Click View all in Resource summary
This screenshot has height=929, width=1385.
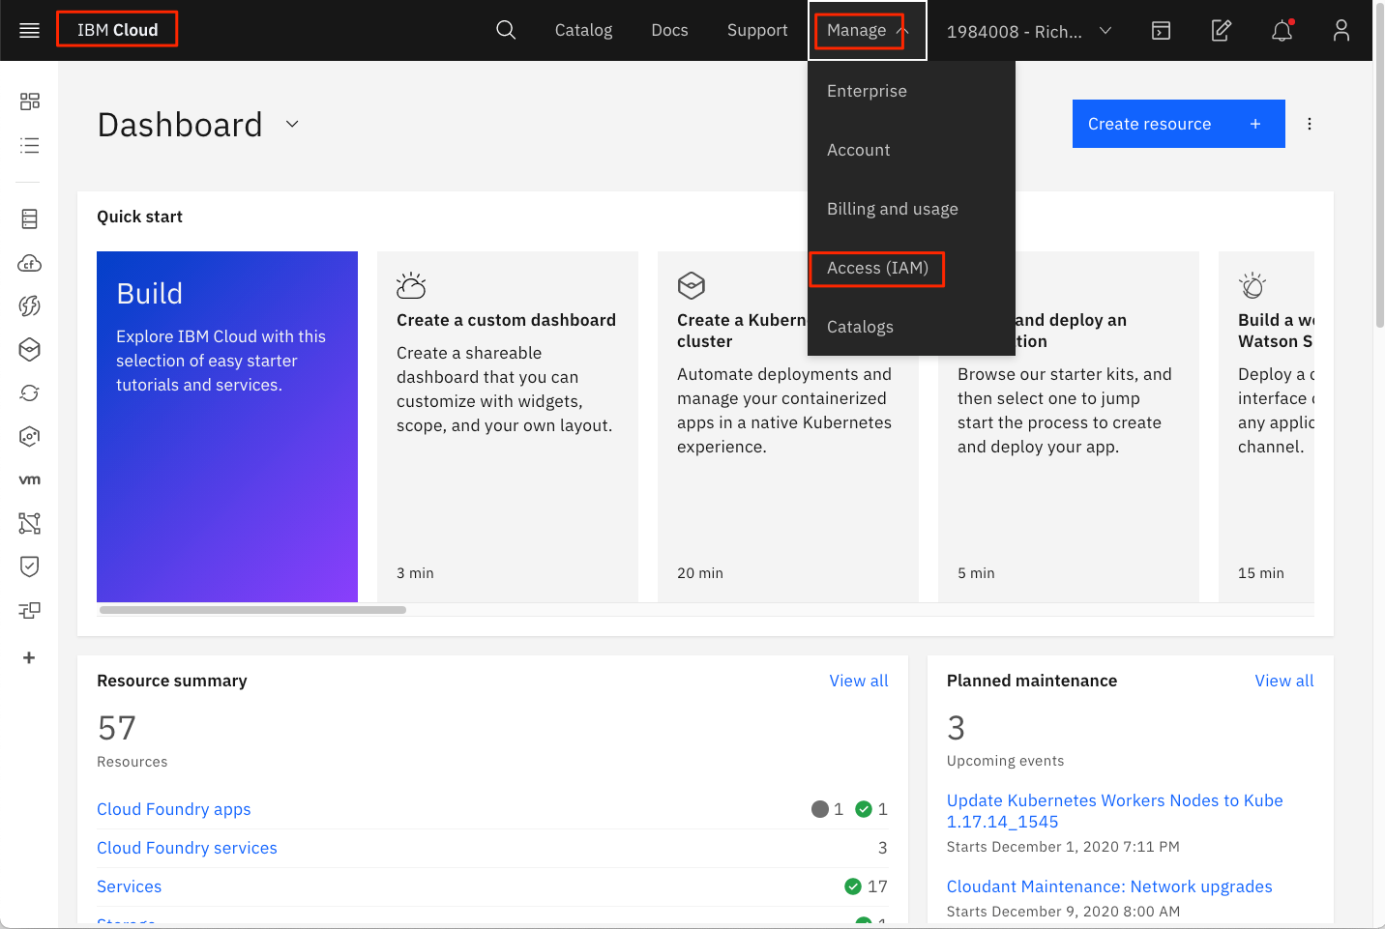click(x=859, y=681)
